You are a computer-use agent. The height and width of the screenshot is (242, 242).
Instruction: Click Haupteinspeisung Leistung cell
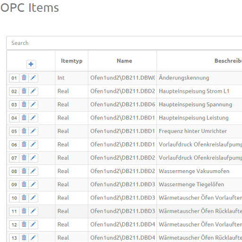tap(199, 118)
